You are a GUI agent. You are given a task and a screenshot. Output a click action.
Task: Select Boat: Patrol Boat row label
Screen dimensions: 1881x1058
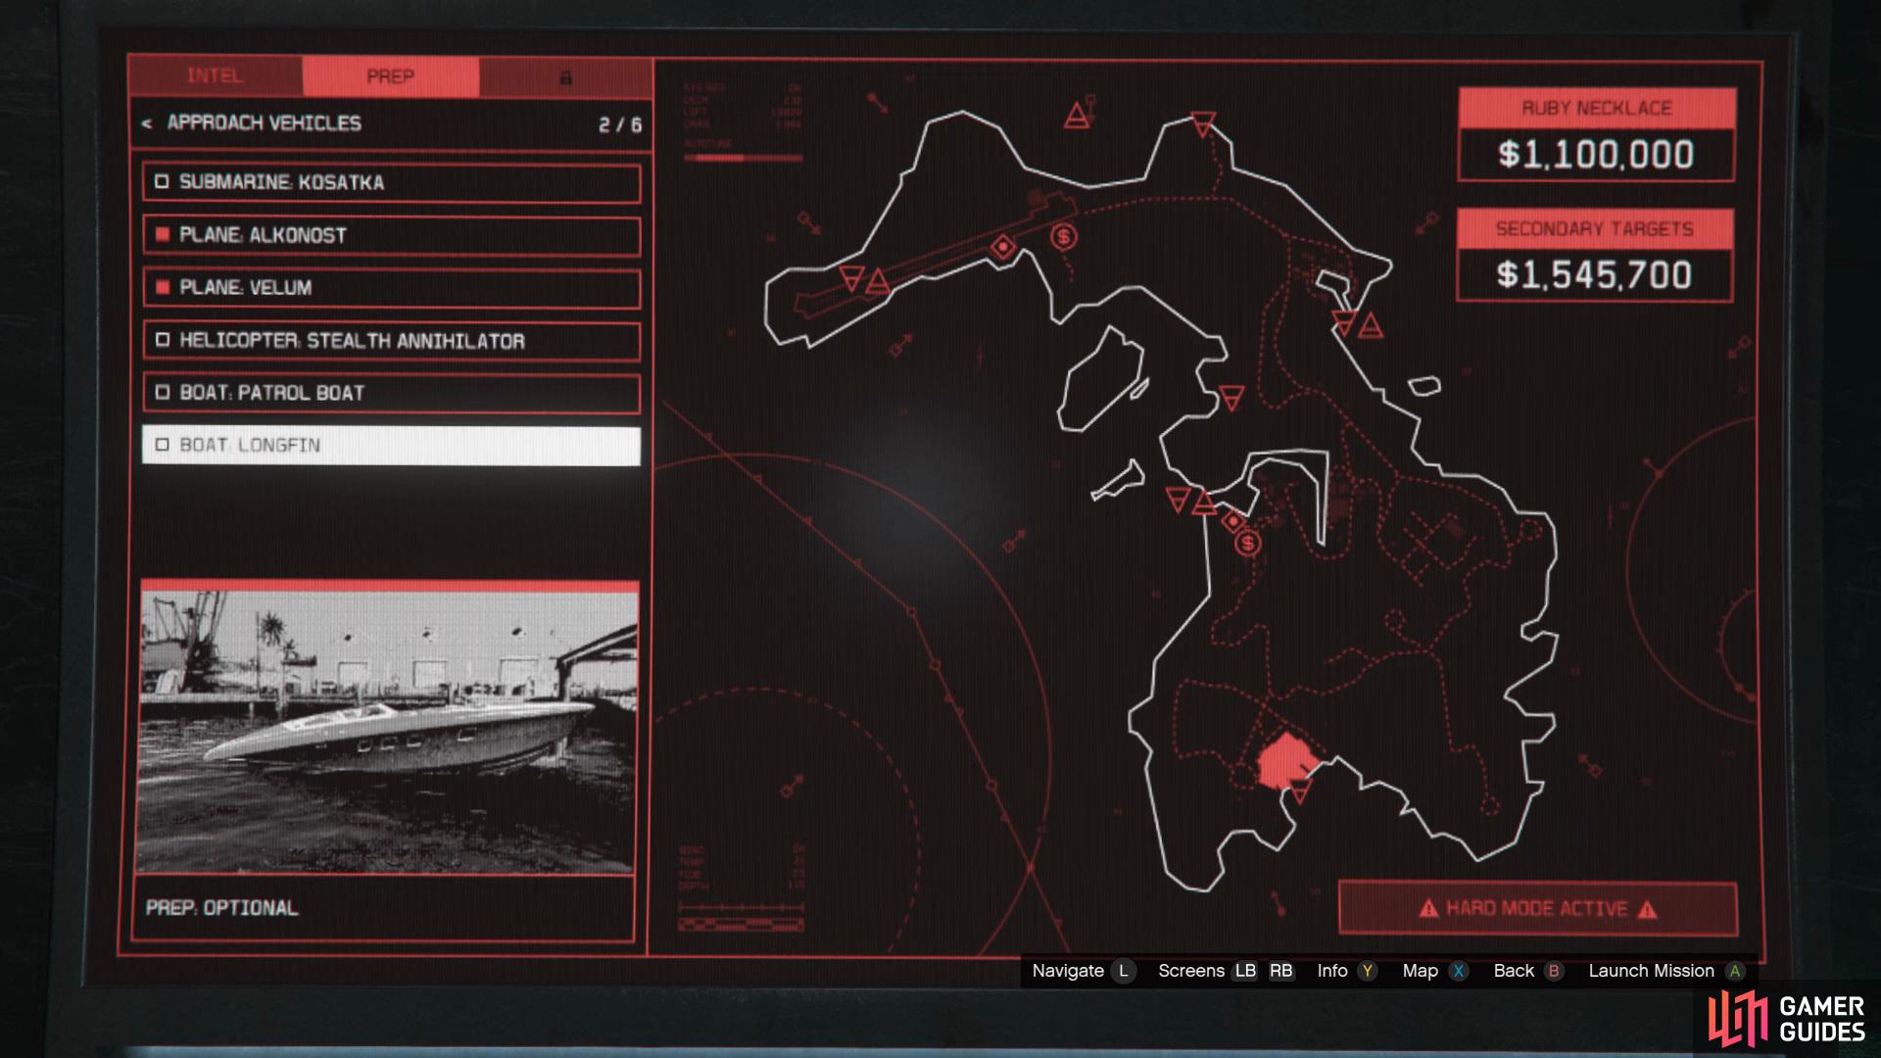click(271, 393)
